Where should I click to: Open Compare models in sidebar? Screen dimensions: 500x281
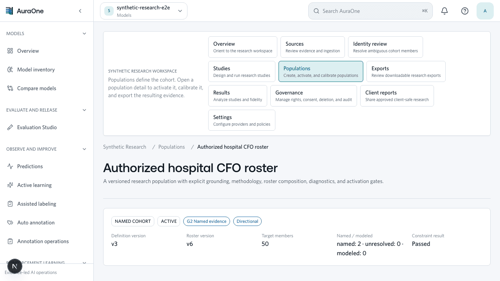[46, 88]
